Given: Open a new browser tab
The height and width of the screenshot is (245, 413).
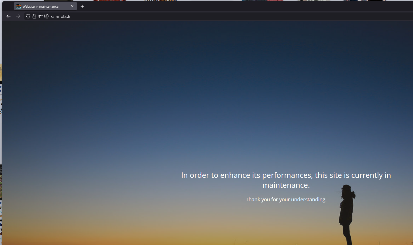Looking at the screenshot, I should pos(82,7).
